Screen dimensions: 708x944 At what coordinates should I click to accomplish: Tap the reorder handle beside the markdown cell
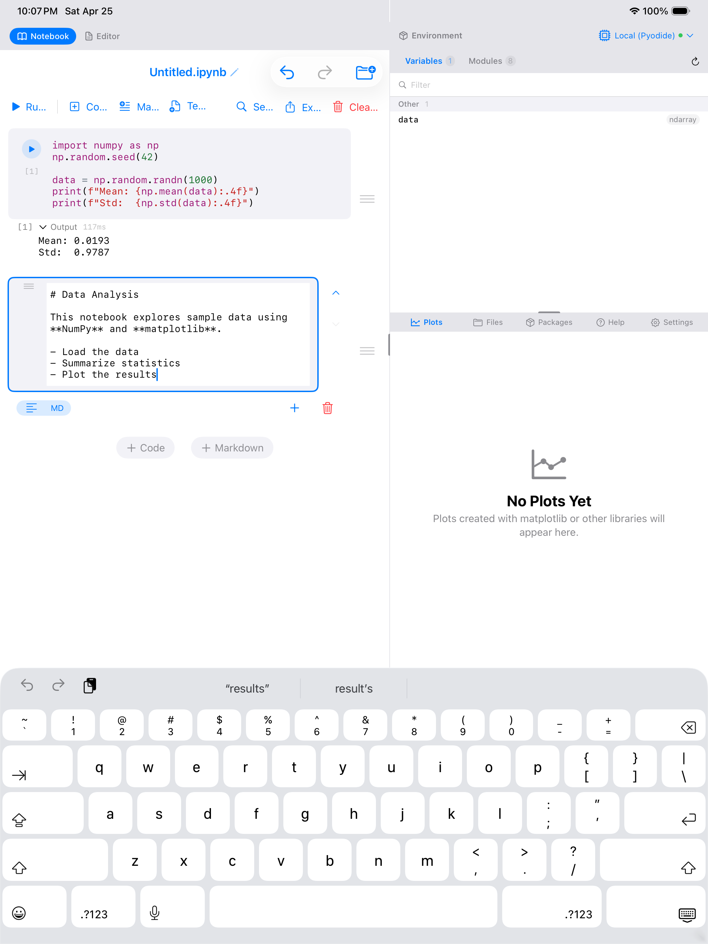pyautogui.click(x=367, y=351)
